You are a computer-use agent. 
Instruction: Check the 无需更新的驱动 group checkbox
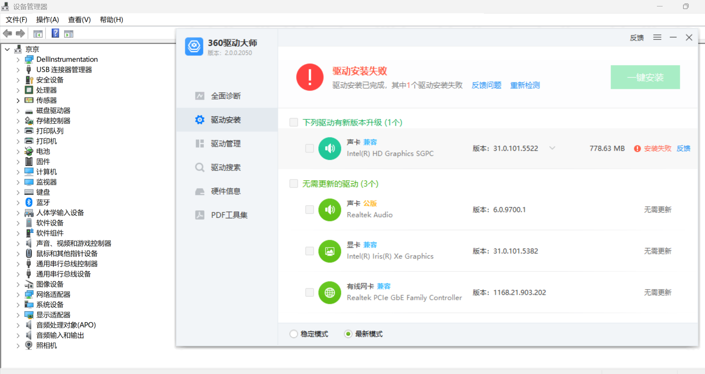(294, 183)
